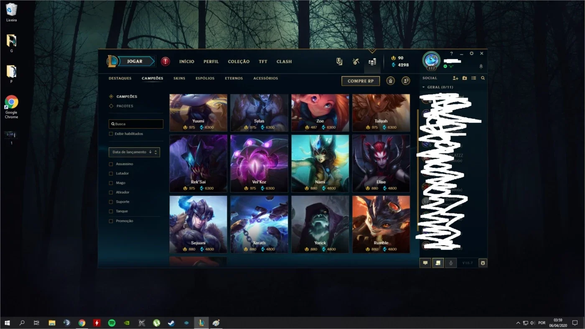Open the DESTAQUES tab
This screenshot has height=329, width=585.
click(120, 78)
